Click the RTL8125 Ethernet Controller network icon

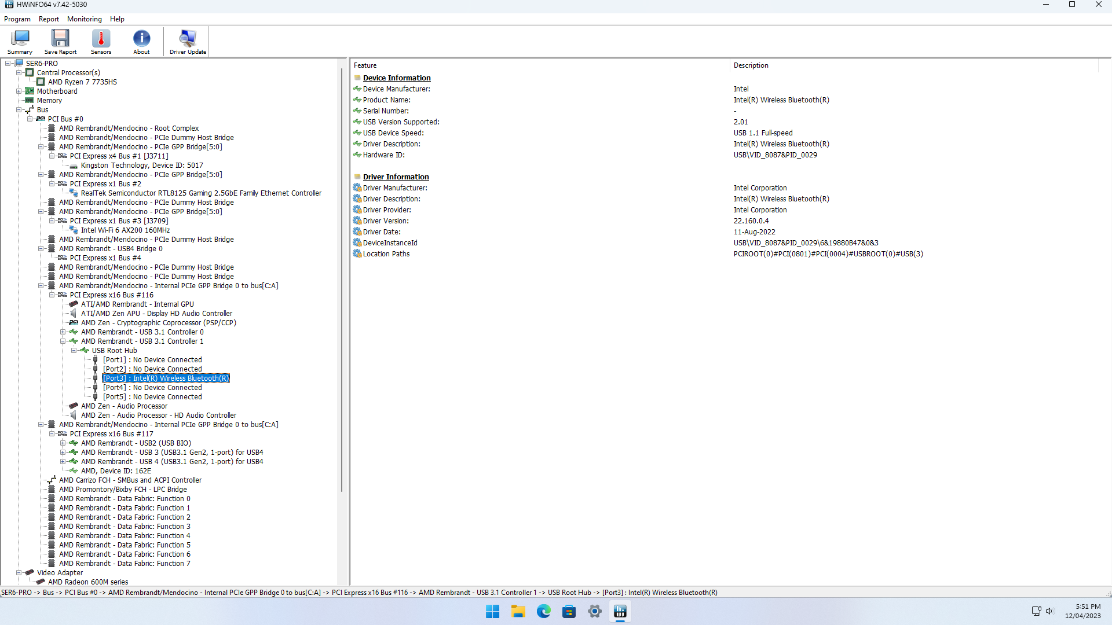pyautogui.click(x=74, y=193)
